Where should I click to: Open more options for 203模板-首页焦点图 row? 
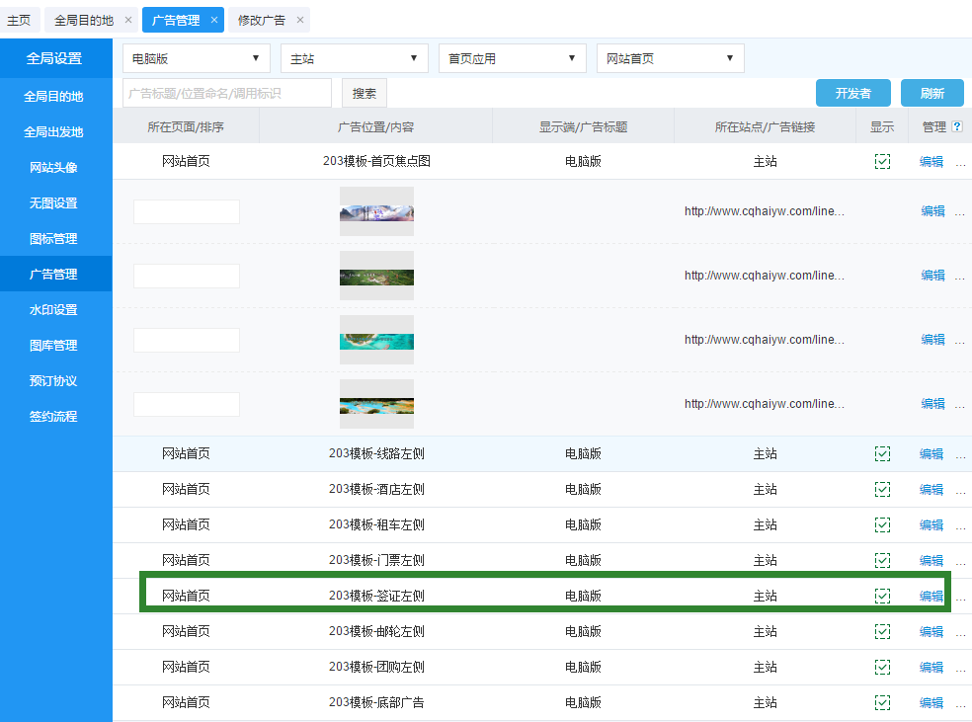[960, 162]
